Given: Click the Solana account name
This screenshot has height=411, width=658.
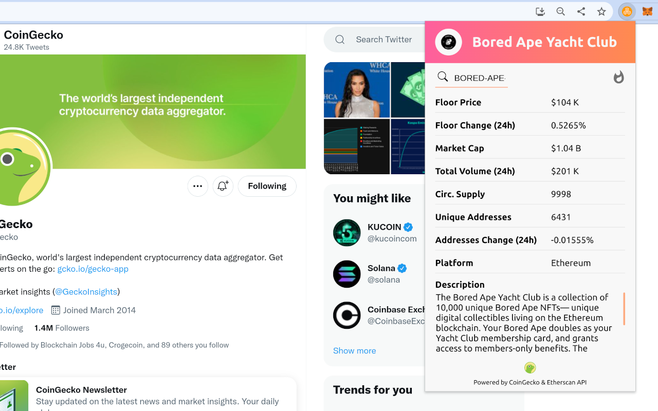Looking at the screenshot, I should (x=381, y=268).
